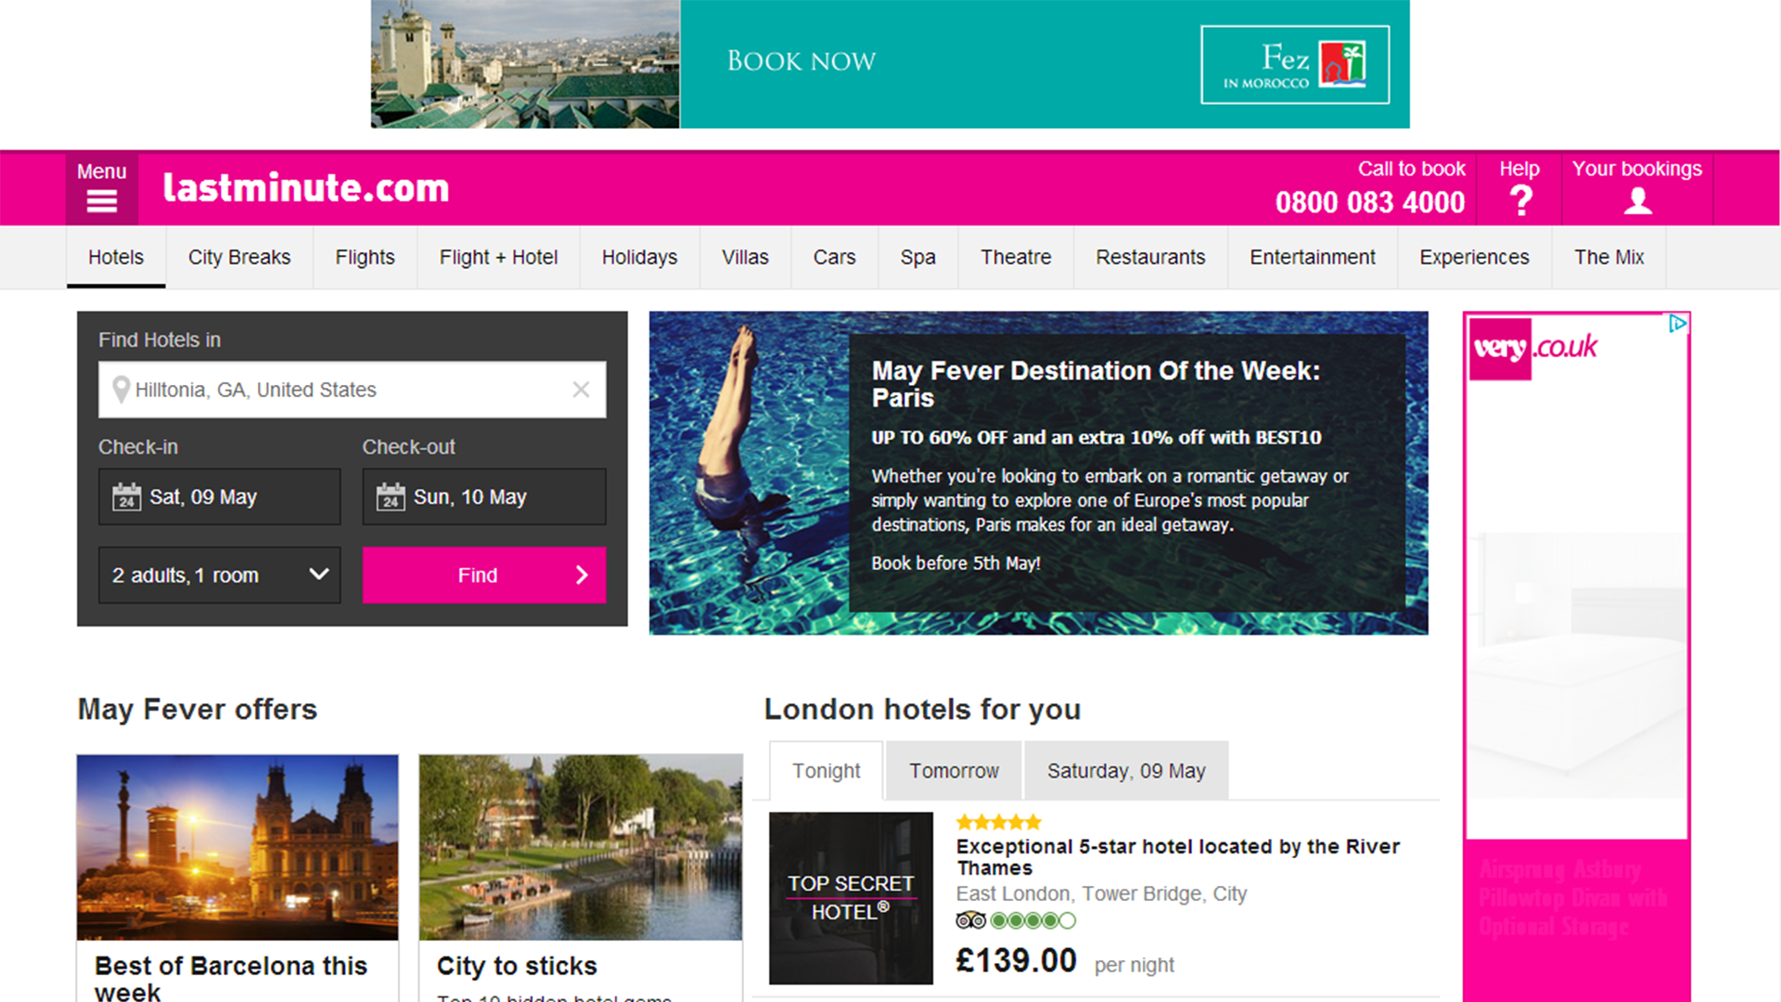Screen dimensions: 1781x1002
Task: Click the lastminute.com logo
Action: point(306,188)
